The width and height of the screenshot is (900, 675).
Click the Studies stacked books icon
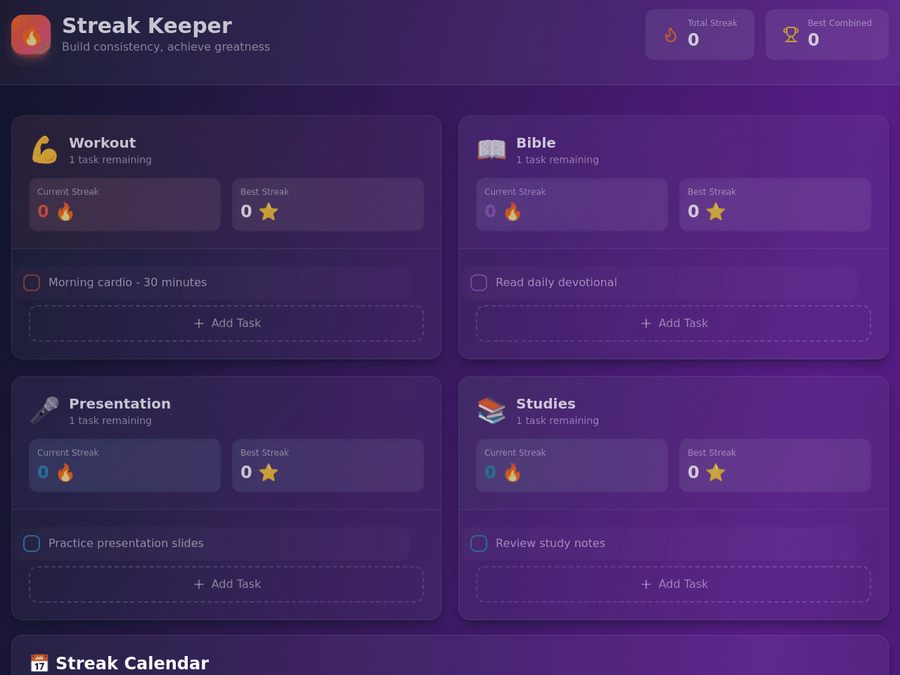pos(491,411)
